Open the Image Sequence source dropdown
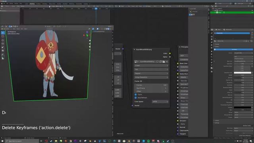Screen dimensions: 254x143 click(x=151, y=77)
